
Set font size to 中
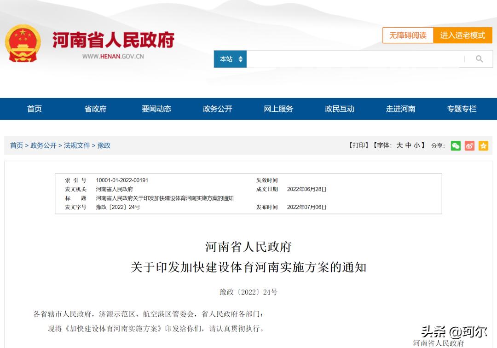click(408, 145)
